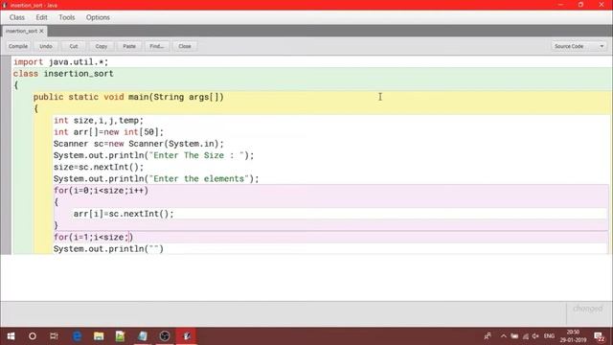This screenshot has height=345, width=613.
Task: Click the 'changed' status indicator
Action: [588, 309]
